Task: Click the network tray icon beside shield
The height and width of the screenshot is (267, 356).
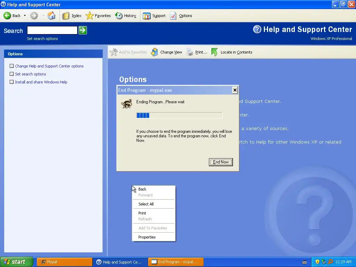Action: coord(324,262)
